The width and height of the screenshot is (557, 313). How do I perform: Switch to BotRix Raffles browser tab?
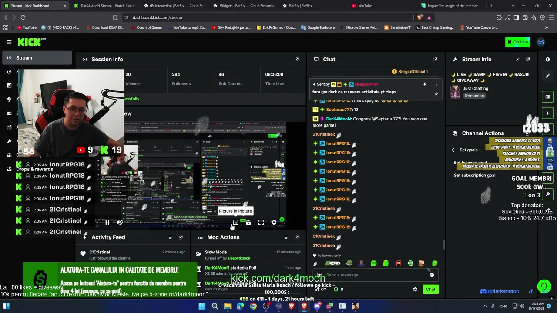pyautogui.click(x=313, y=6)
